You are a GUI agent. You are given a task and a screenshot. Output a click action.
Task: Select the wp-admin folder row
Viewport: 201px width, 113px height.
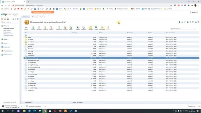[111, 40]
